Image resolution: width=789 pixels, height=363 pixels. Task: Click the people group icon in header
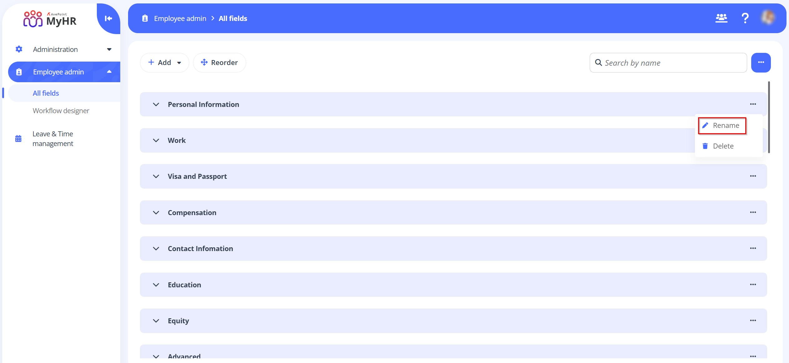coord(721,18)
